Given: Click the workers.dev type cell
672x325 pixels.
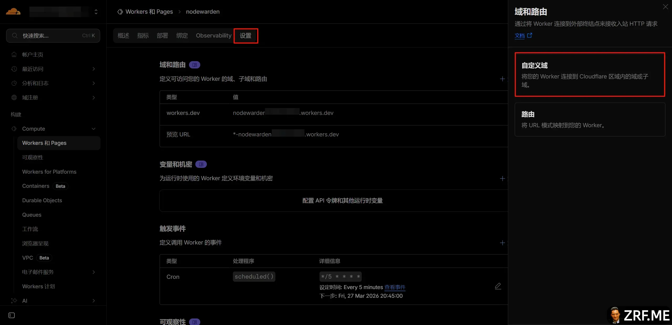Looking at the screenshot, I should click(x=183, y=113).
